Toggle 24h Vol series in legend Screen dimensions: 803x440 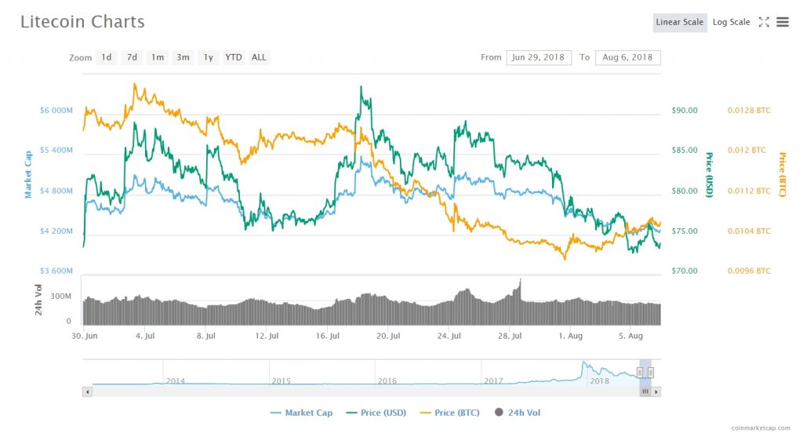[518, 413]
